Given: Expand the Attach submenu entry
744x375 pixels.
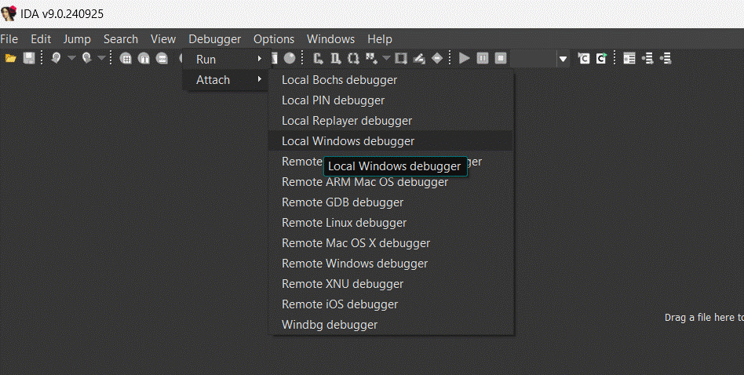Looking at the screenshot, I should 227,80.
